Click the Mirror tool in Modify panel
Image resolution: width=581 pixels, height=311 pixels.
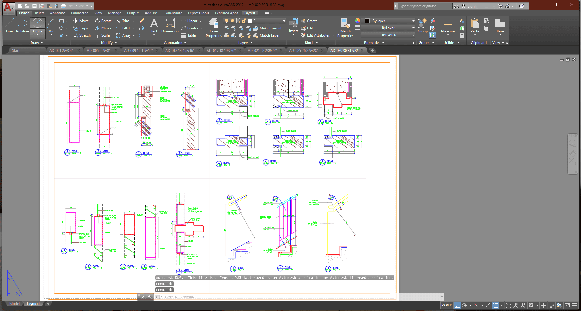pyautogui.click(x=103, y=28)
